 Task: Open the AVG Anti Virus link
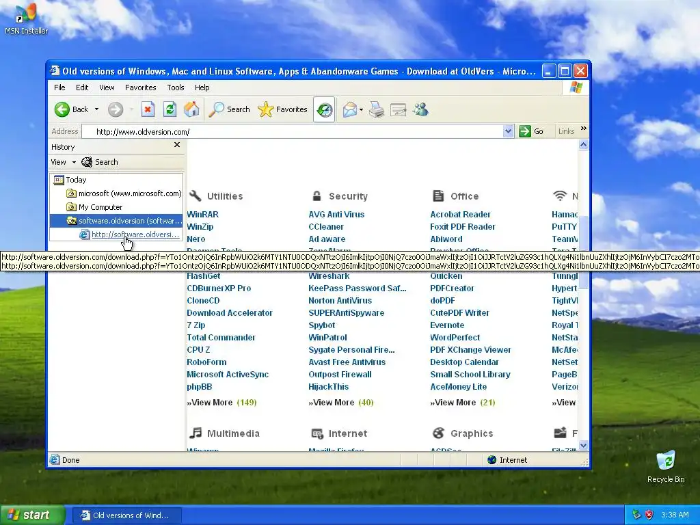click(336, 214)
